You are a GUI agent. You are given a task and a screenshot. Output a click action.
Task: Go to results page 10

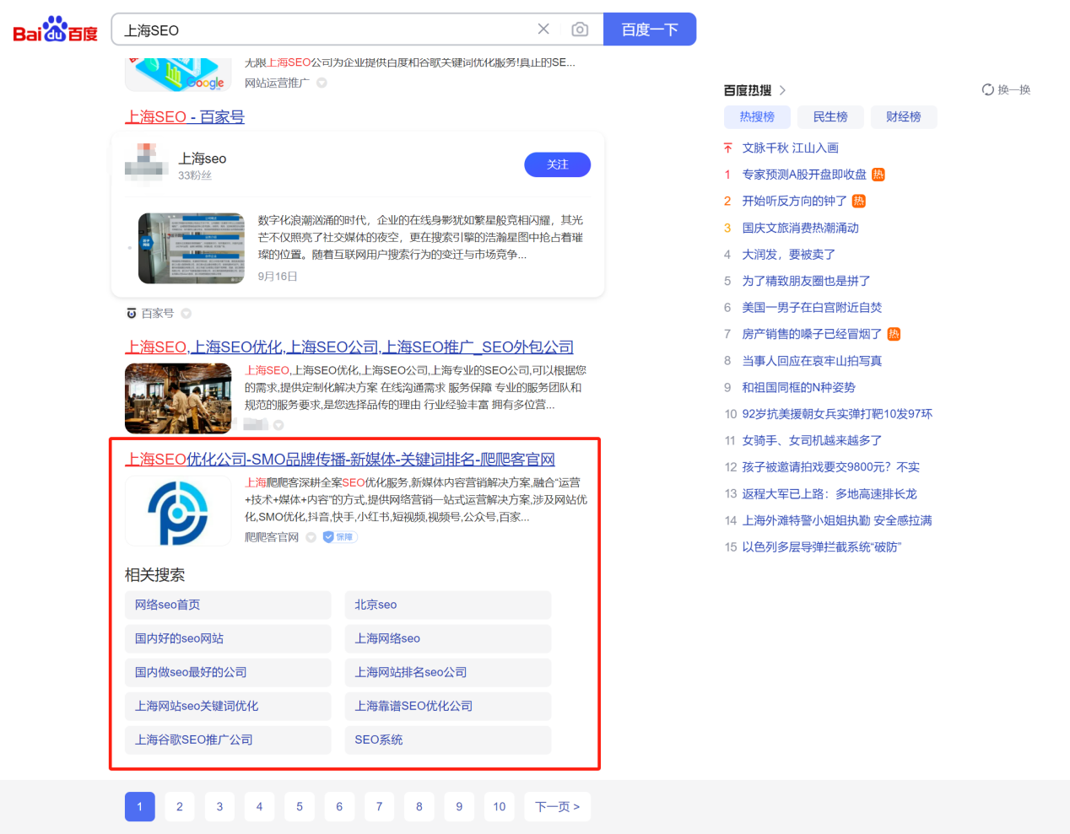point(500,807)
